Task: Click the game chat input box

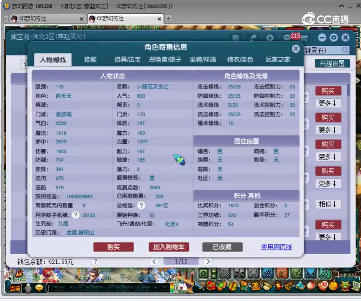Action: (109, 288)
